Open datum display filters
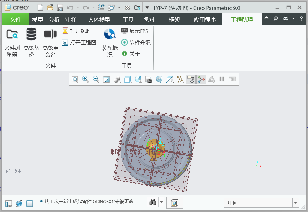The image size is (308, 212). click(180, 79)
